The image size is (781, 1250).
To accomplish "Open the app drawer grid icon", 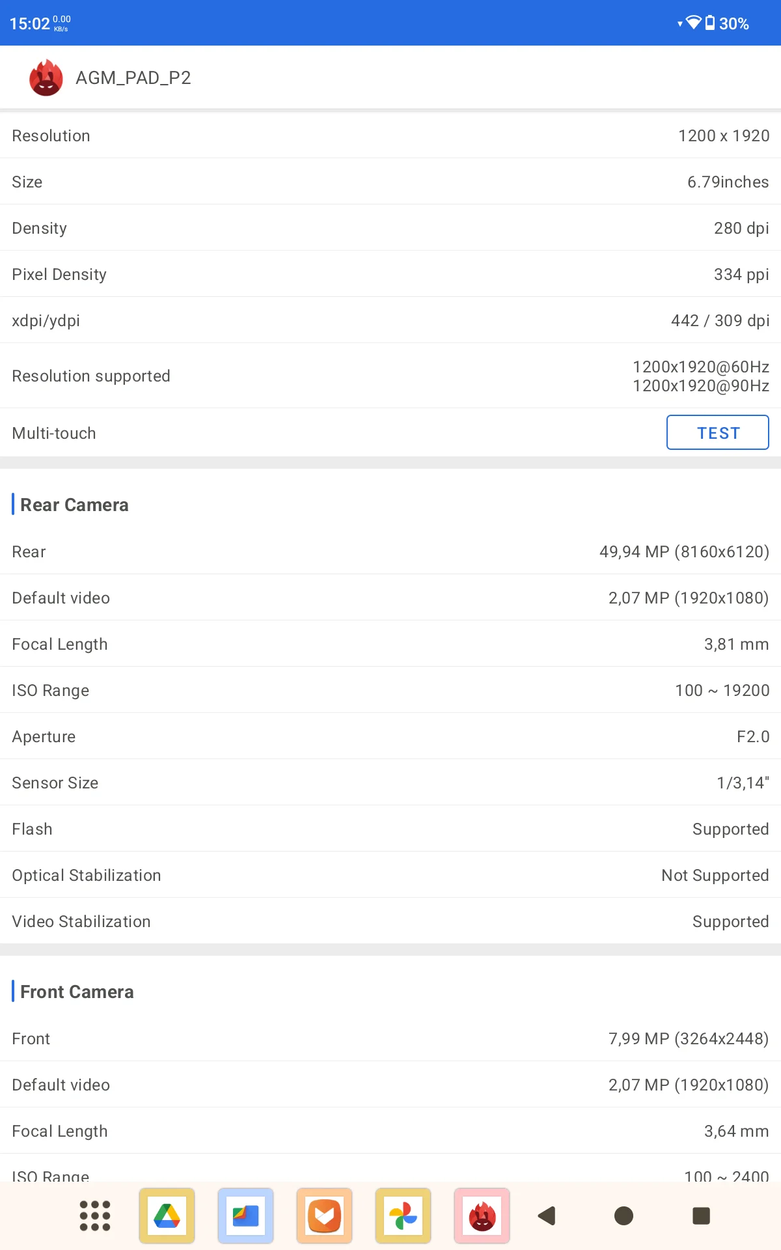I will tap(95, 1215).
